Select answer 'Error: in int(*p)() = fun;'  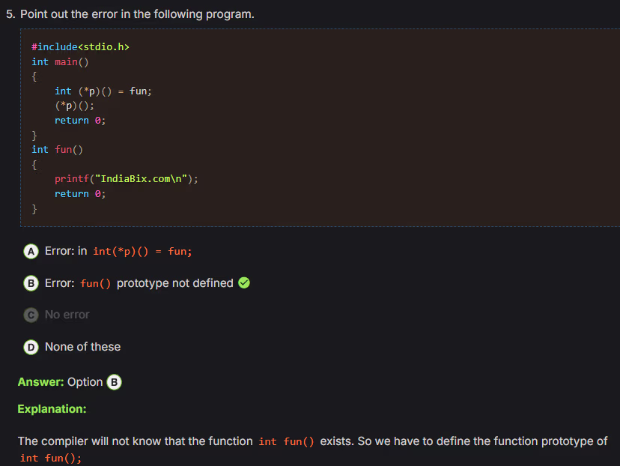(x=118, y=252)
